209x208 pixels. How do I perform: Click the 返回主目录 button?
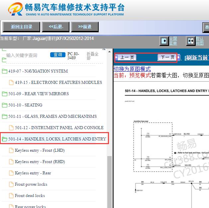click(21, 27)
